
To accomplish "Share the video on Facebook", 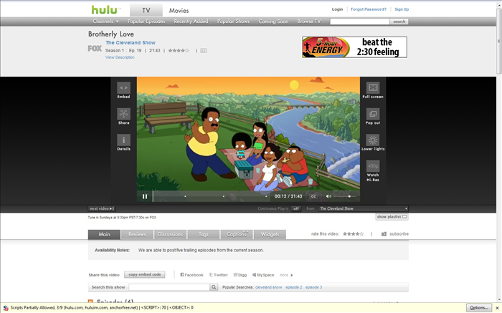I will [x=191, y=274].
